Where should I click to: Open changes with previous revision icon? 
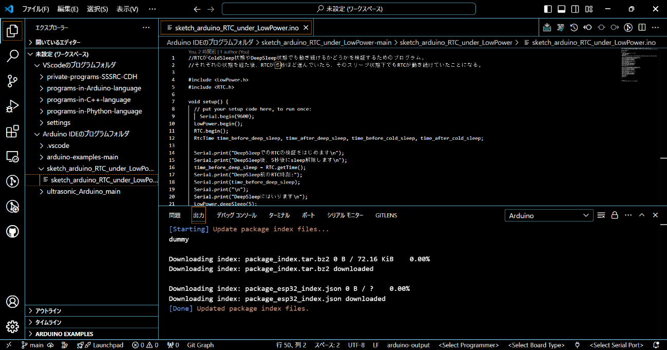588,27
